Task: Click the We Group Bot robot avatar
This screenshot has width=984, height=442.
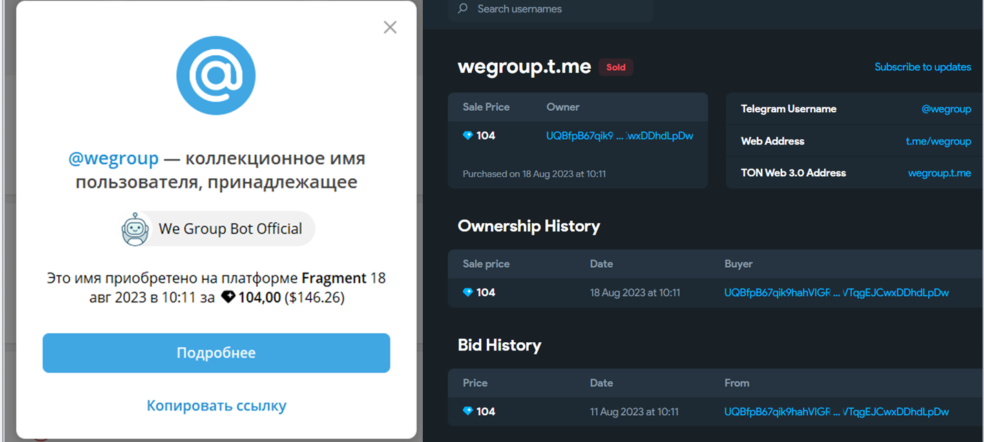Action: (135, 229)
